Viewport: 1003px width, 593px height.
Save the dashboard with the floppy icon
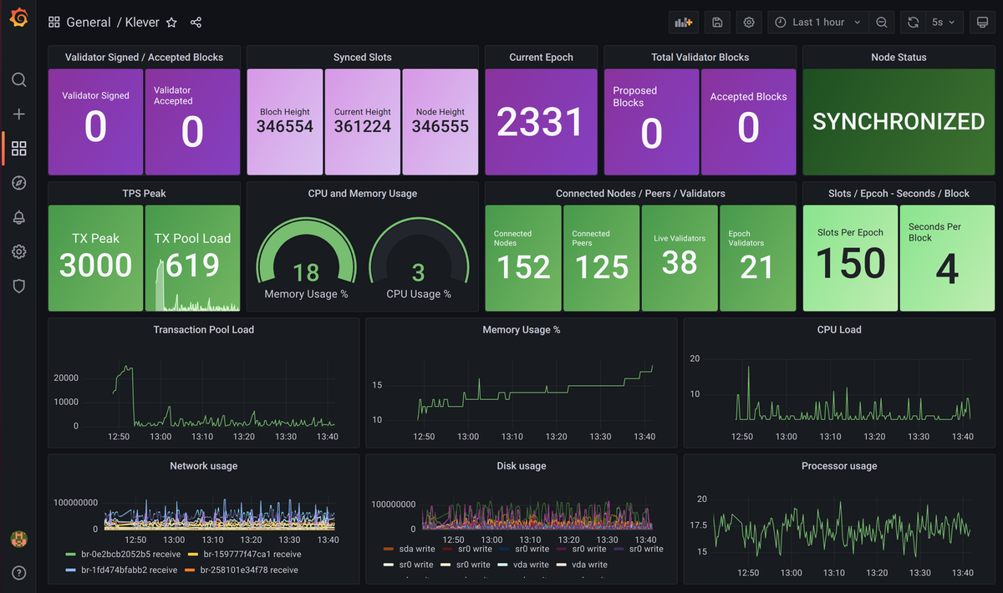717,23
